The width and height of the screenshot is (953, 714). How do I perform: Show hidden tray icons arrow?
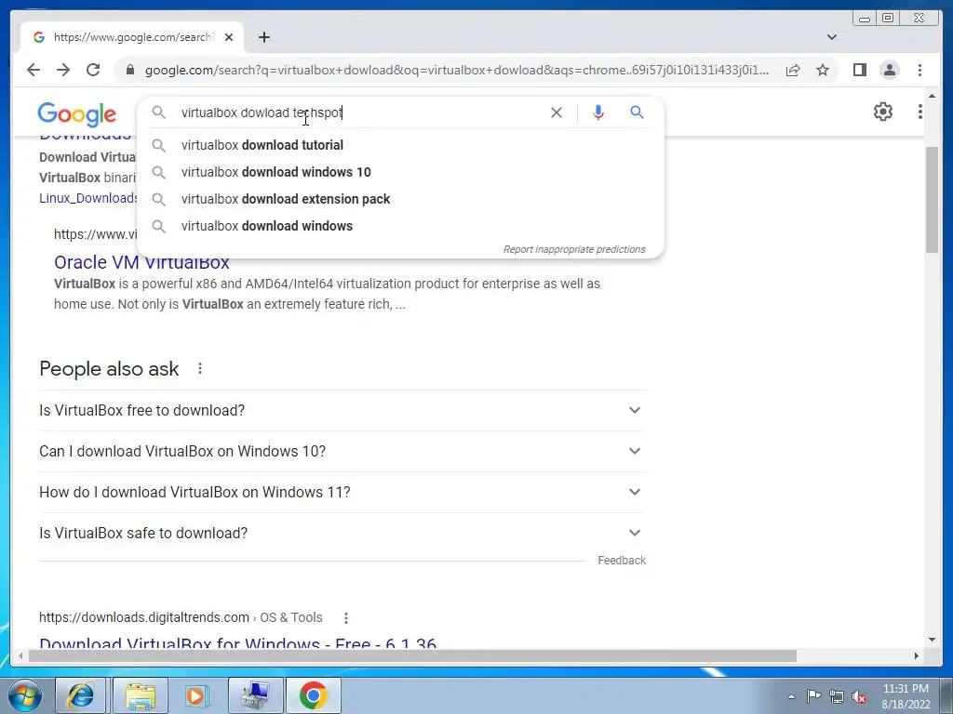click(x=791, y=696)
